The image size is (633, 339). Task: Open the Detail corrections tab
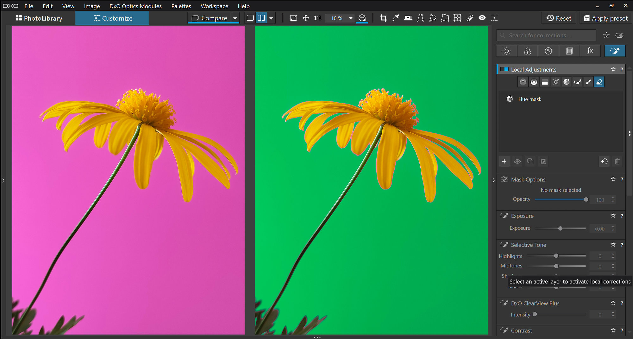548,51
